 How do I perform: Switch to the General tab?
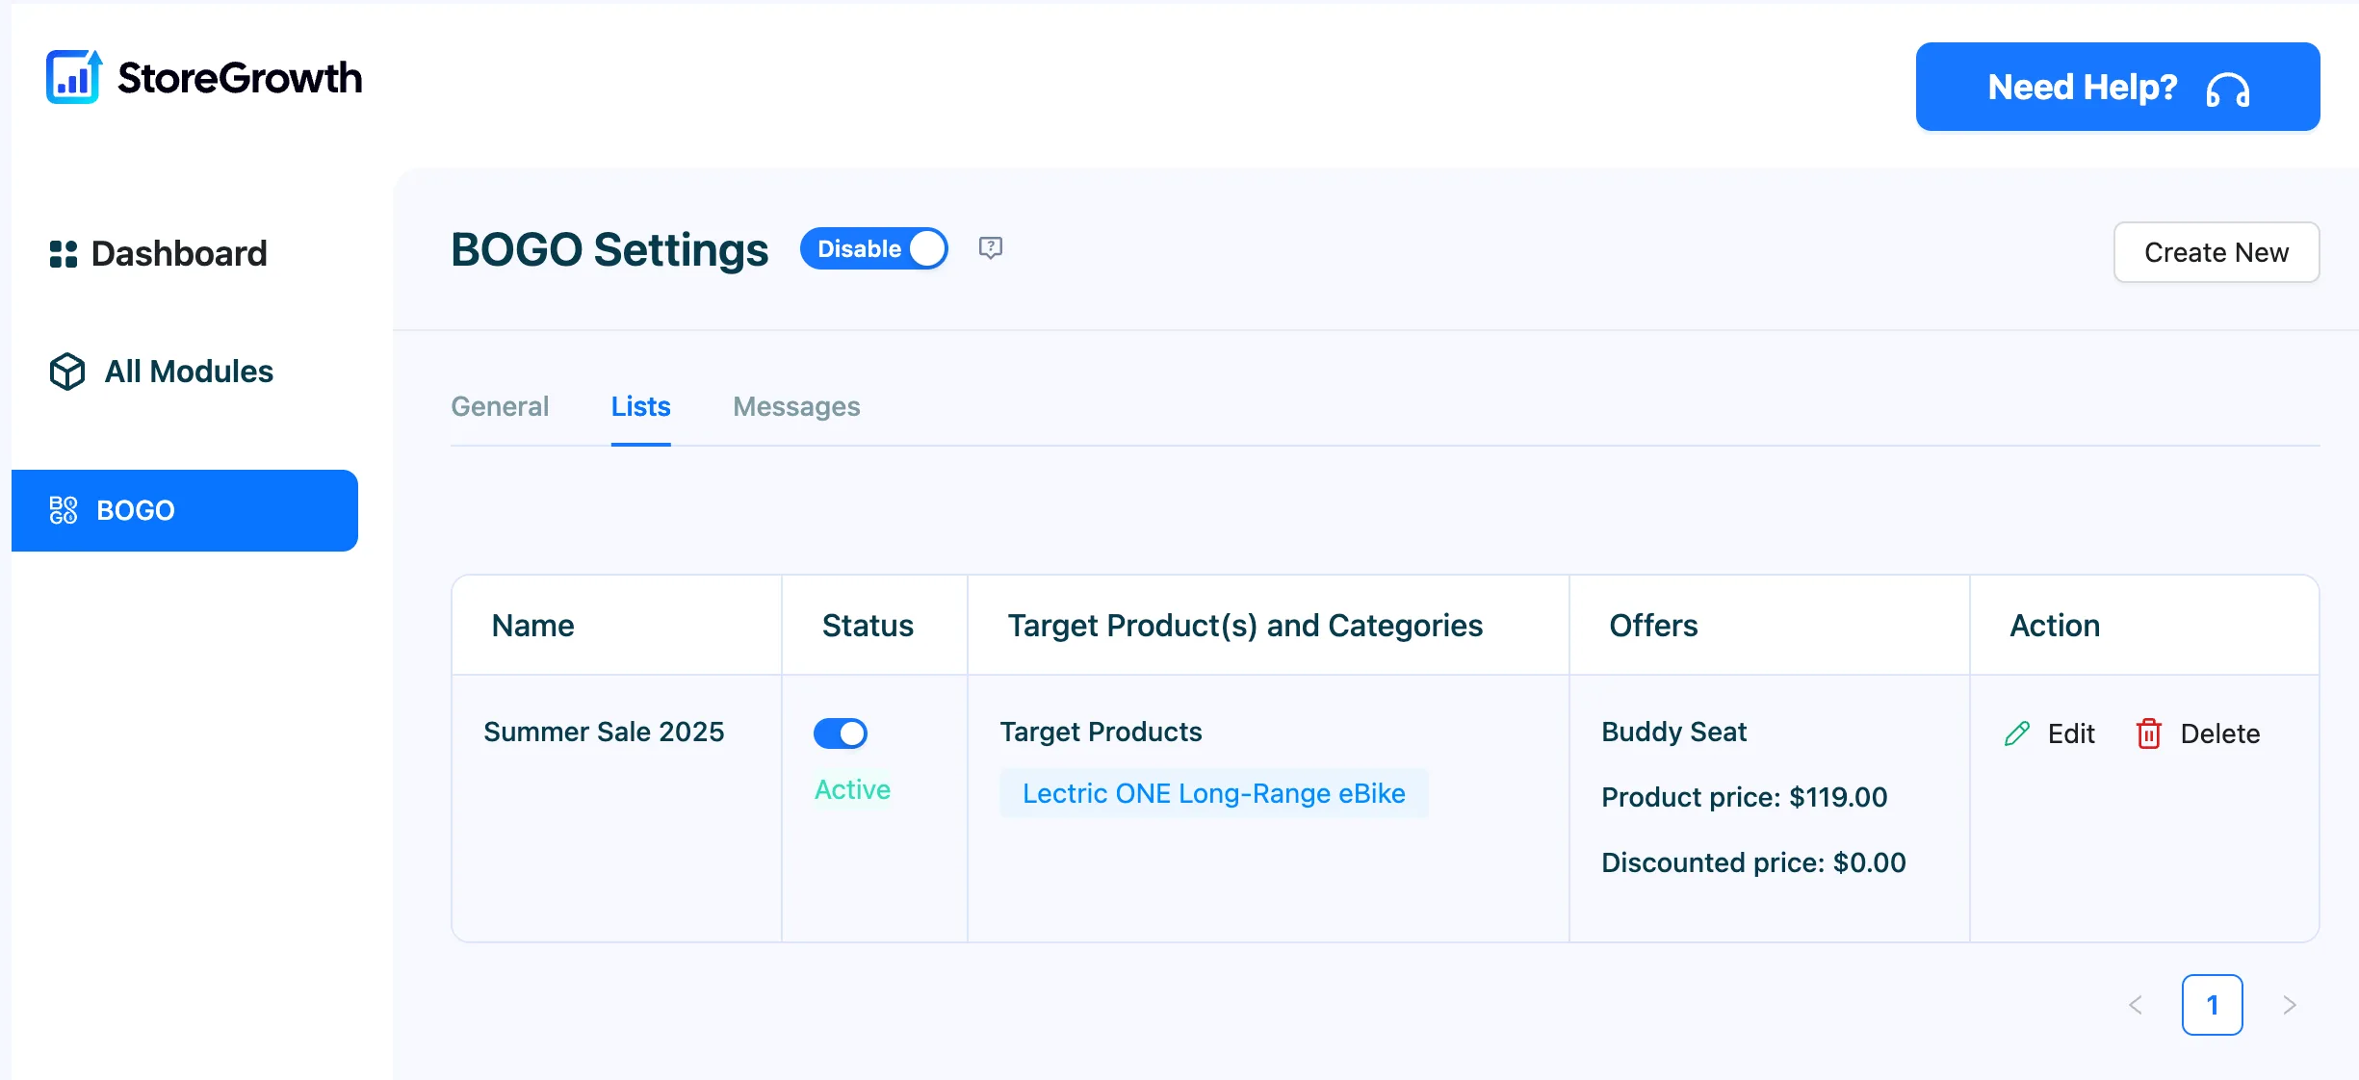[x=500, y=406]
